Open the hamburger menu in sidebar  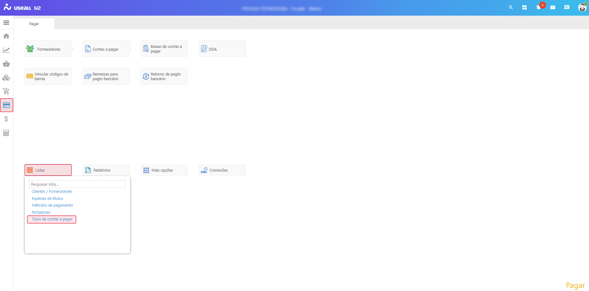click(x=6, y=23)
